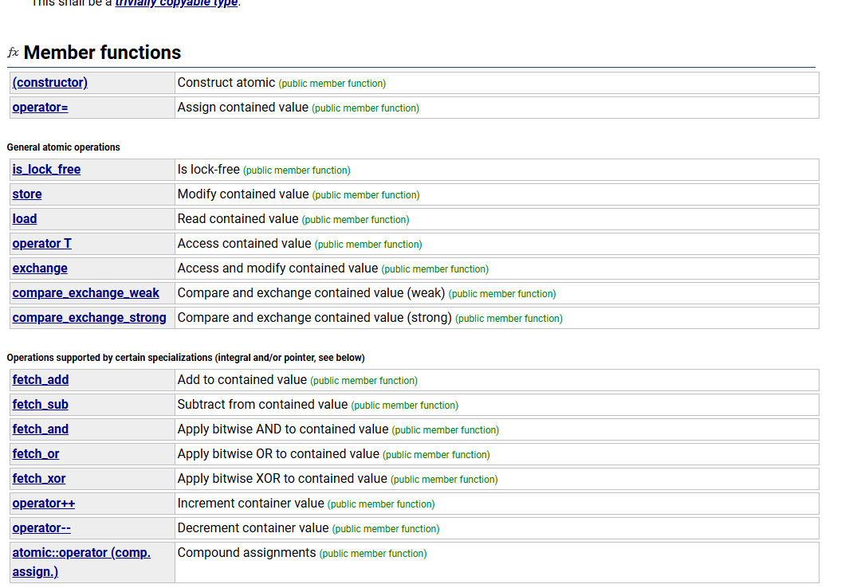
Task: Select the compare_exchange_weak link
Action: [x=85, y=293]
